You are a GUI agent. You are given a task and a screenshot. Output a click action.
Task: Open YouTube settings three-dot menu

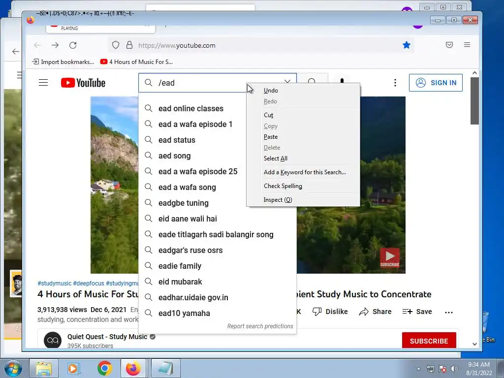[395, 83]
